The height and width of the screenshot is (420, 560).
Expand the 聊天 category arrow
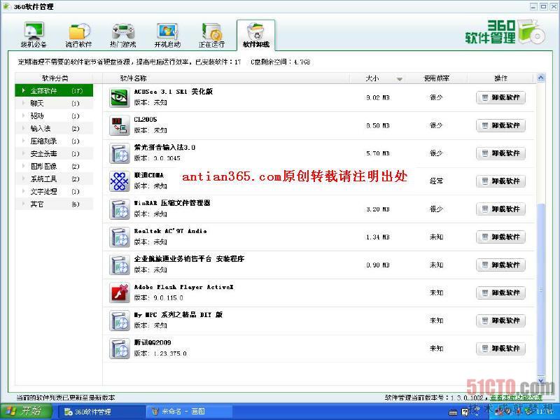24,103
